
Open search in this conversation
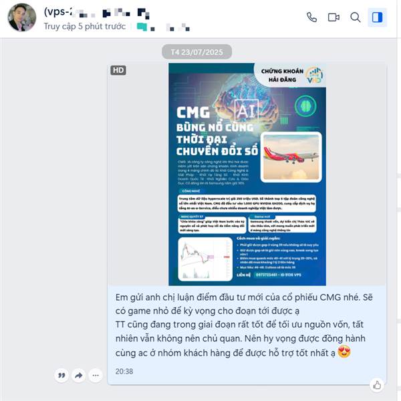coord(356,17)
